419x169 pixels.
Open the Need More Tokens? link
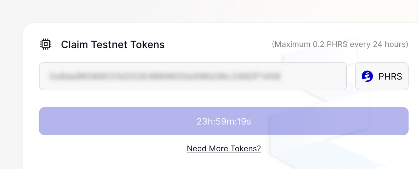pos(224,149)
